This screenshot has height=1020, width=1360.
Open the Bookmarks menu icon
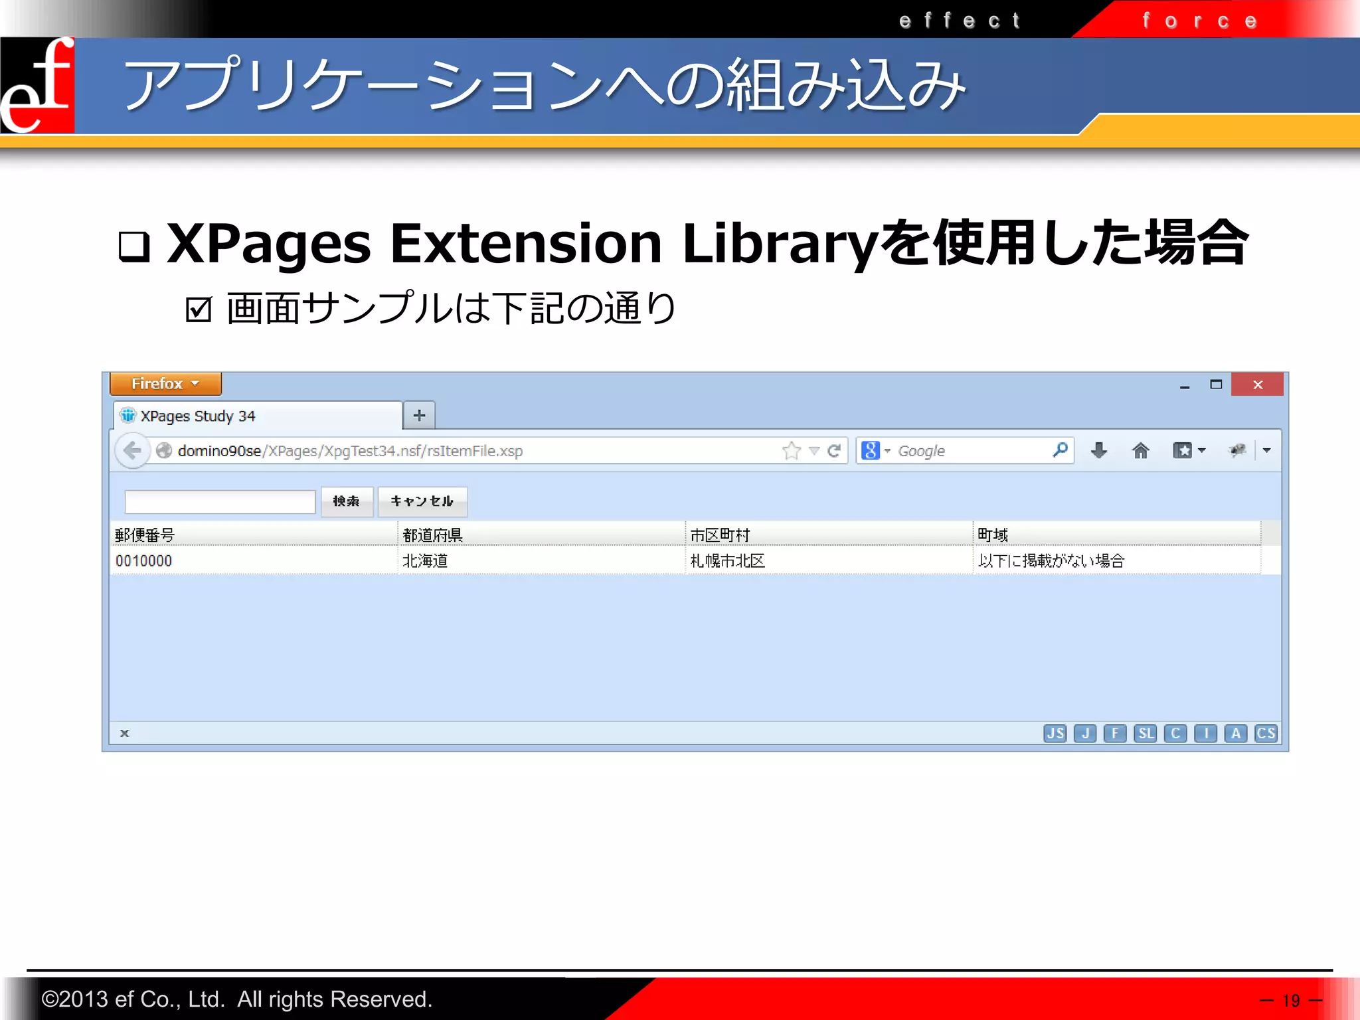[1182, 451]
